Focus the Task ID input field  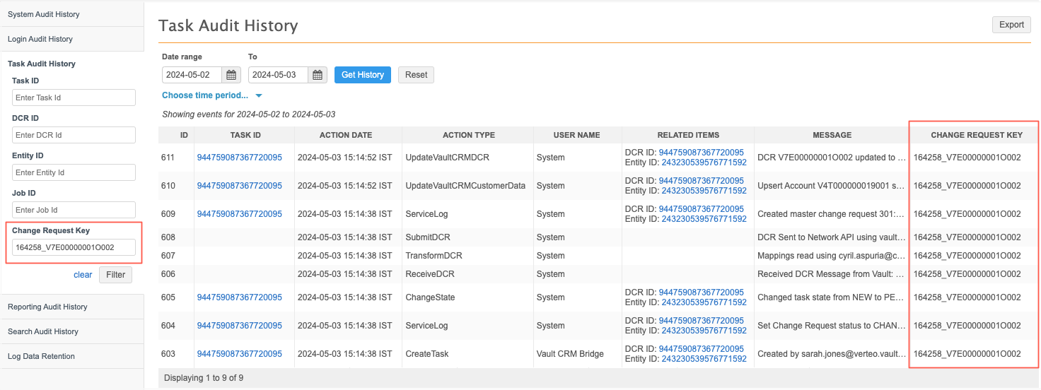click(x=74, y=98)
